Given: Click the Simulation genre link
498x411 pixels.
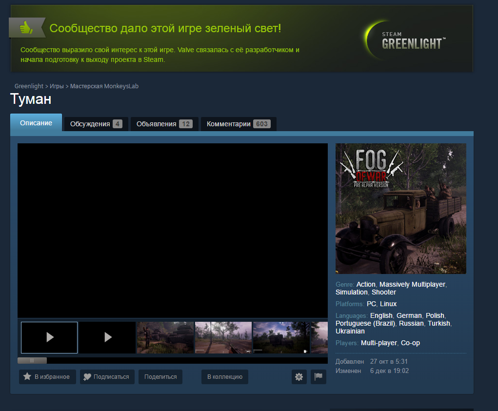Looking at the screenshot, I should [352, 293].
